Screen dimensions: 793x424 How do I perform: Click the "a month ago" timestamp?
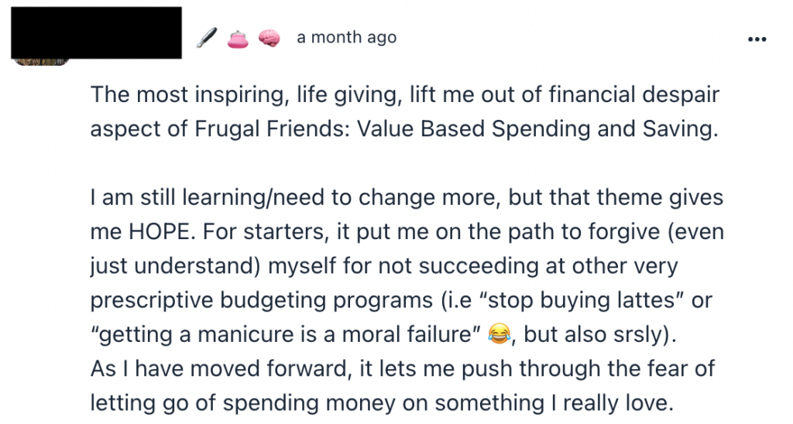346,37
